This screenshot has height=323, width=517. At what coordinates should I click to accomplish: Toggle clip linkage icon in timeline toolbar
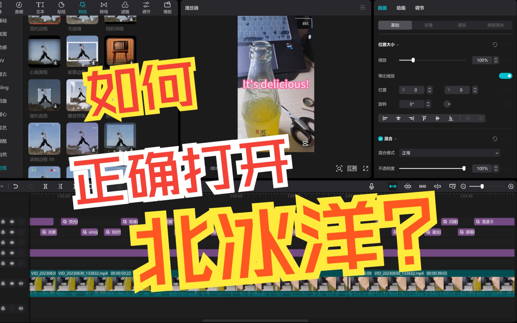[x=422, y=186]
